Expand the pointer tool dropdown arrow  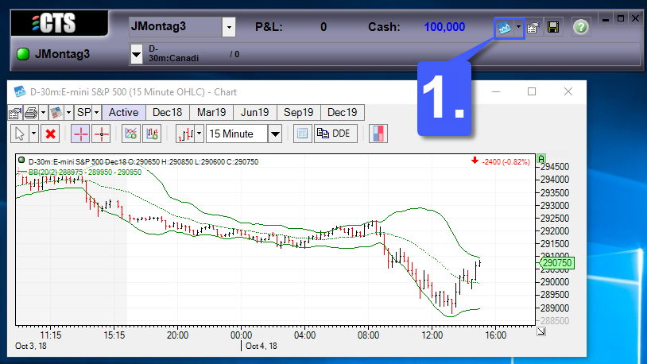tap(34, 134)
